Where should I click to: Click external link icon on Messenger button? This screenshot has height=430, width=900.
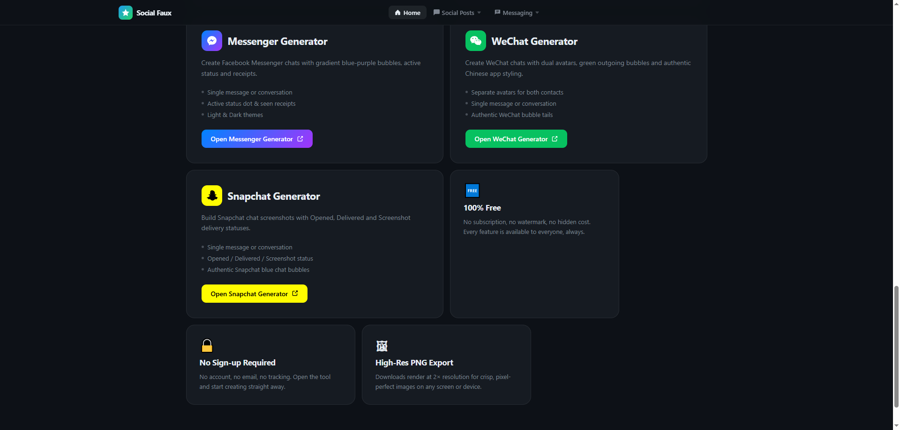[x=300, y=139]
